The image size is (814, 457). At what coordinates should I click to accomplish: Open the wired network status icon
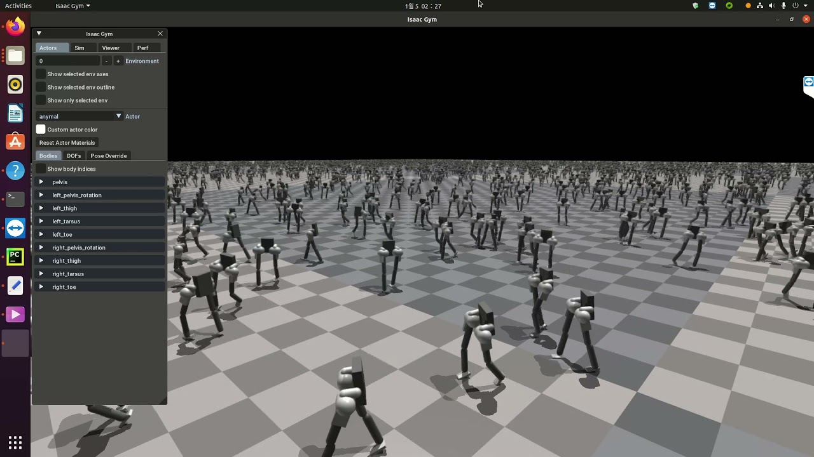click(x=760, y=6)
